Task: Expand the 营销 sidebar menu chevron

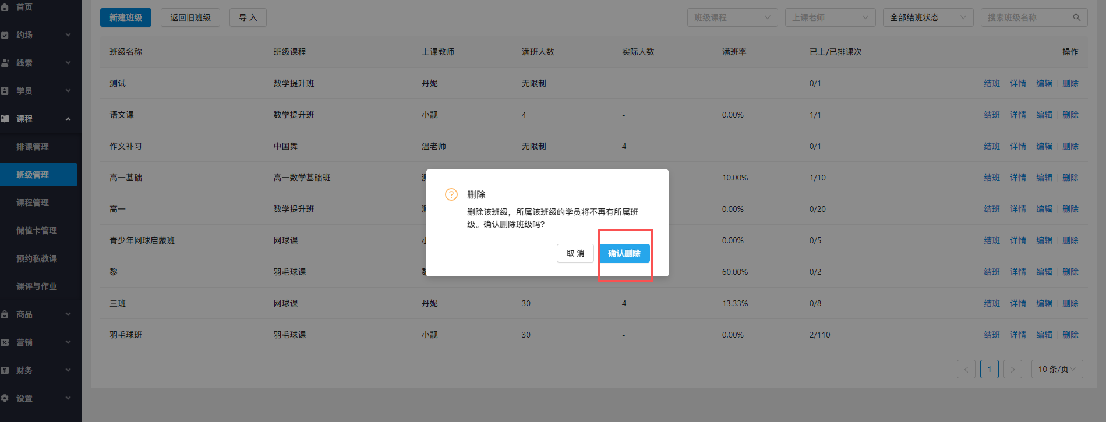Action: pyautogui.click(x=68, y=342)
